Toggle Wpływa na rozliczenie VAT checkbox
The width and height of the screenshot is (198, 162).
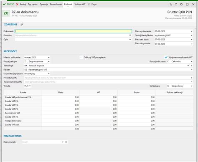click(x=166, y=57)
